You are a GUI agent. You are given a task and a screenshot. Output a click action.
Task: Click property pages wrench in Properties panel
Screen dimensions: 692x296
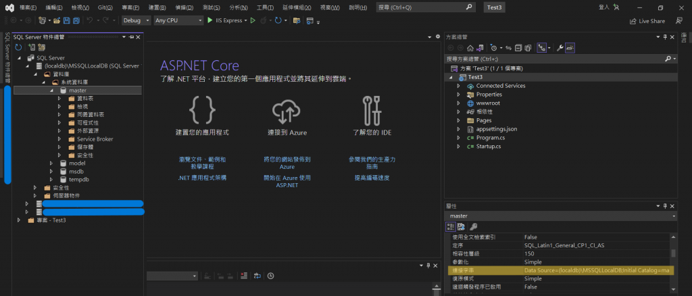473,227
